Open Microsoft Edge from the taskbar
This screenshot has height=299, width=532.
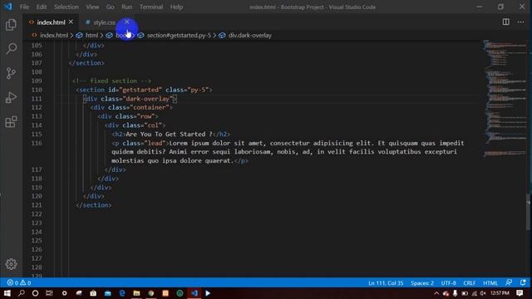coord(122,293)
